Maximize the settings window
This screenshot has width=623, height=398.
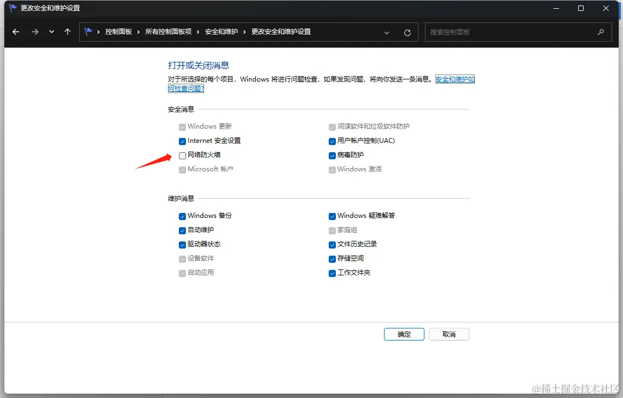point(581,8)
